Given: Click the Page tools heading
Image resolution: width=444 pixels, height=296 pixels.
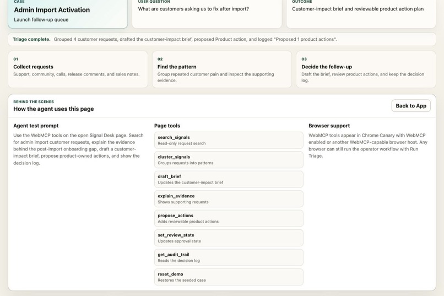Looking at the screenshot, I should 167,126.
